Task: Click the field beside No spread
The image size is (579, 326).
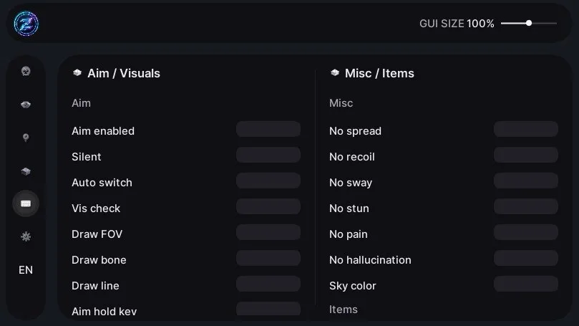Action: [526, 130]
